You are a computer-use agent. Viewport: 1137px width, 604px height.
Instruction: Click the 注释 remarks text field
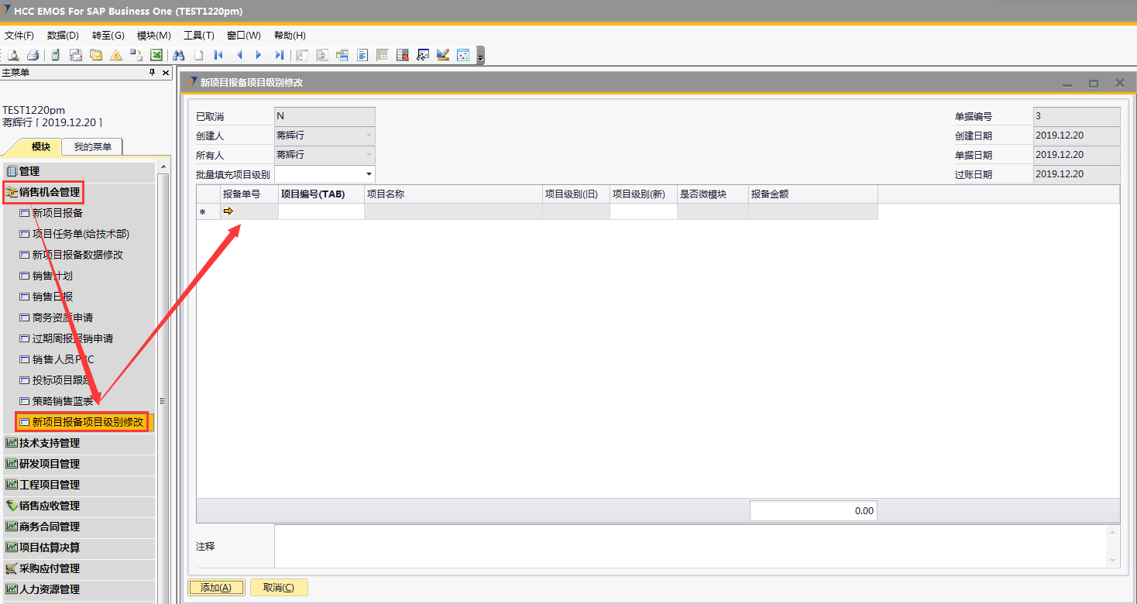[689, 546]
